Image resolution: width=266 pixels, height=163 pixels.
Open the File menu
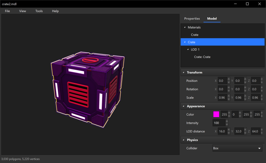7,11
